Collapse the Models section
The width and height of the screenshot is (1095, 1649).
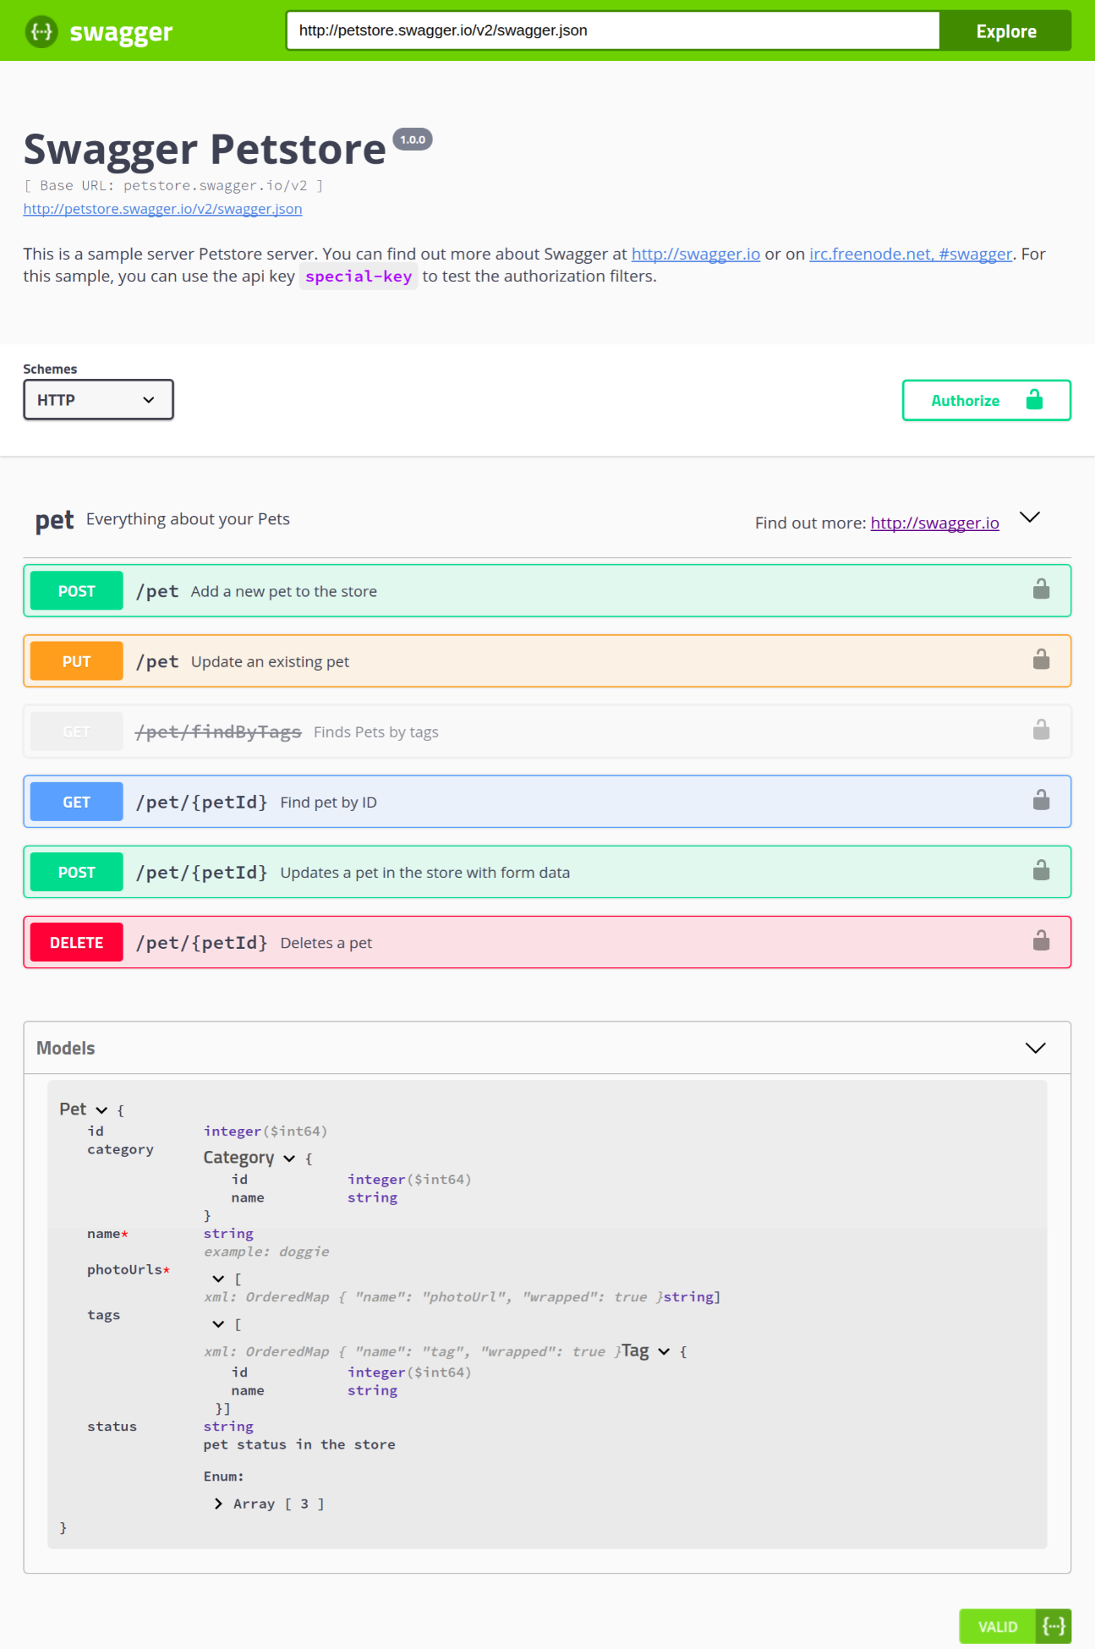[1035, 1048]
